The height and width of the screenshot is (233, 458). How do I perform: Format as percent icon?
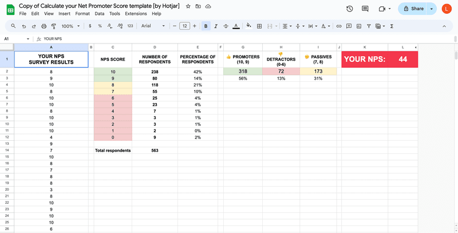point(100,26)
